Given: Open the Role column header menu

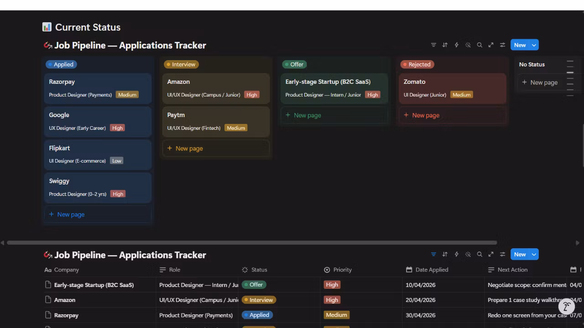Looking at the screenshot, I should [x=170, y=270].
